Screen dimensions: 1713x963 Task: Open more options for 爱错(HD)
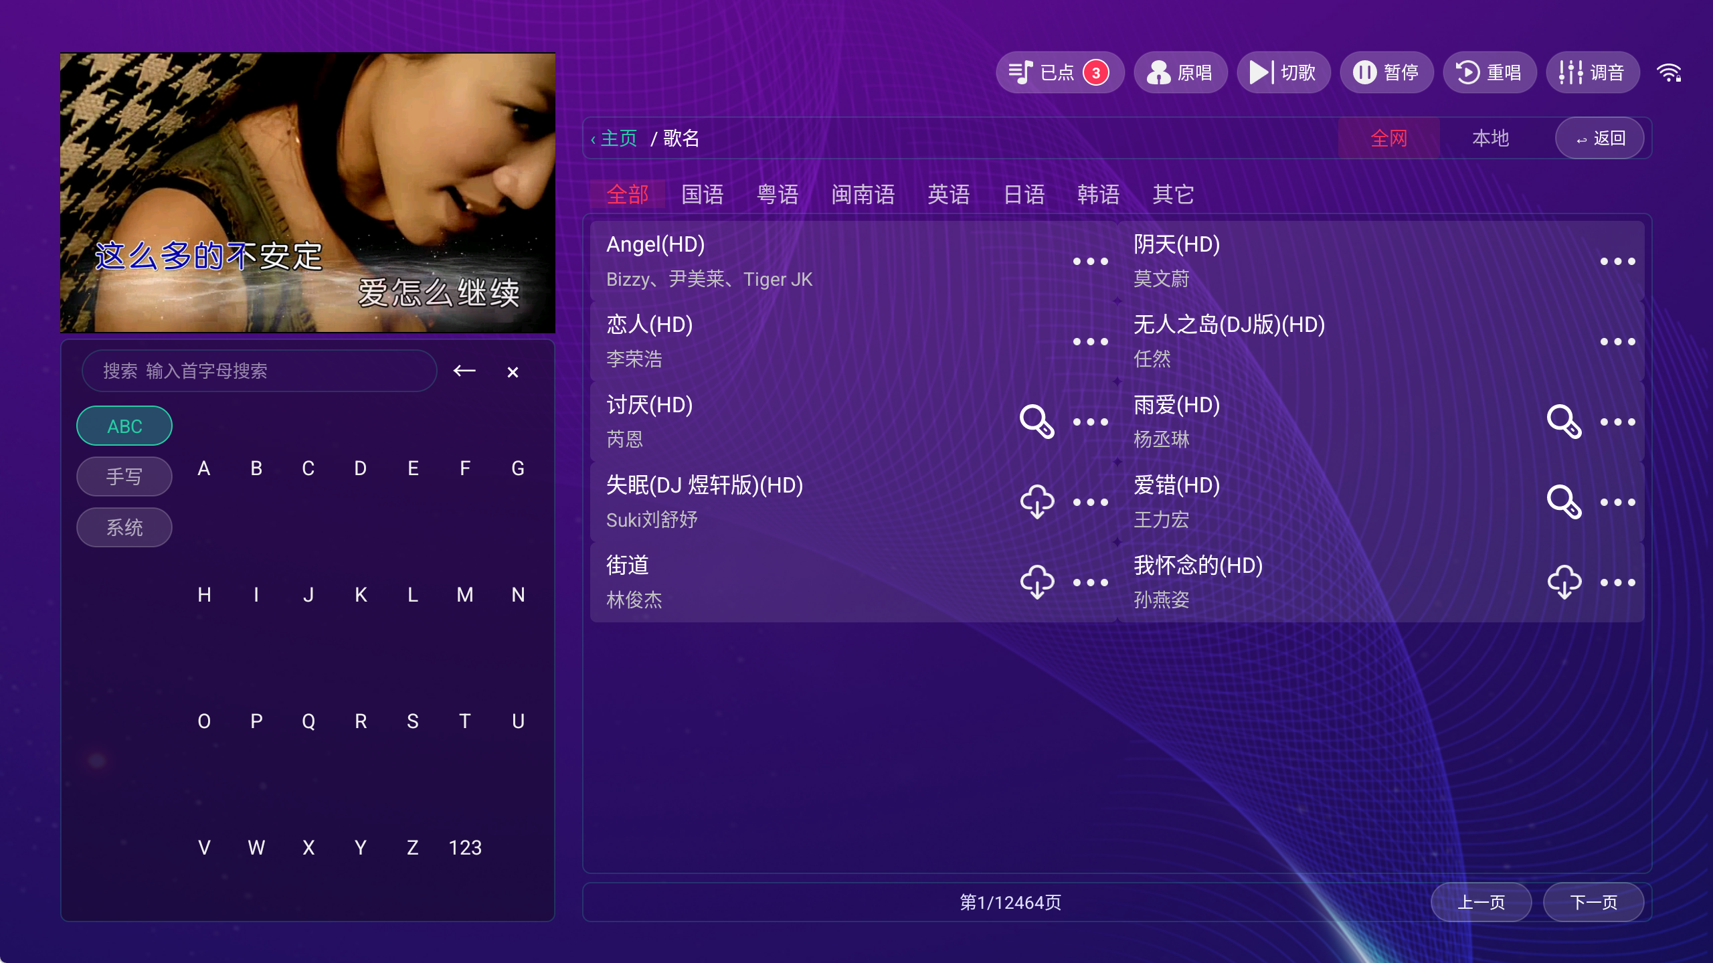[1618, 503]
